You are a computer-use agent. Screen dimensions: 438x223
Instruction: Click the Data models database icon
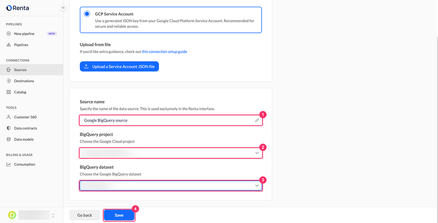9,139
